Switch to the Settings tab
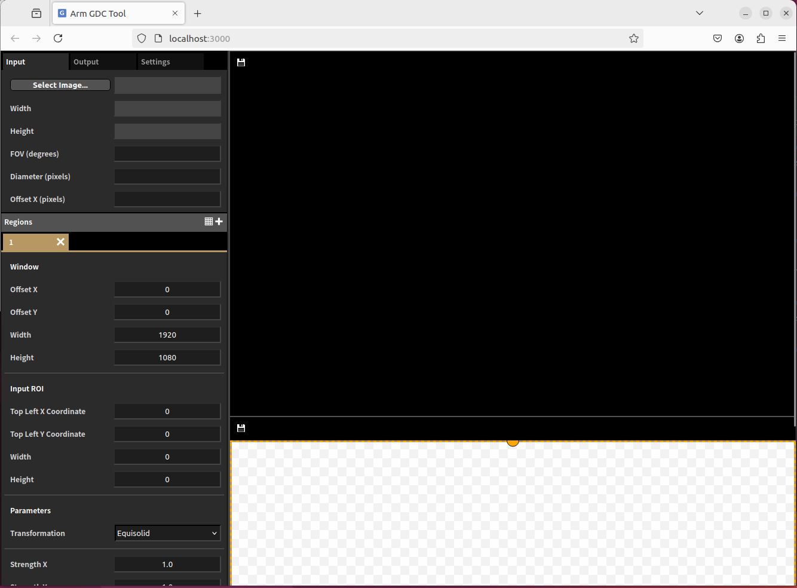 coord(155,62)
